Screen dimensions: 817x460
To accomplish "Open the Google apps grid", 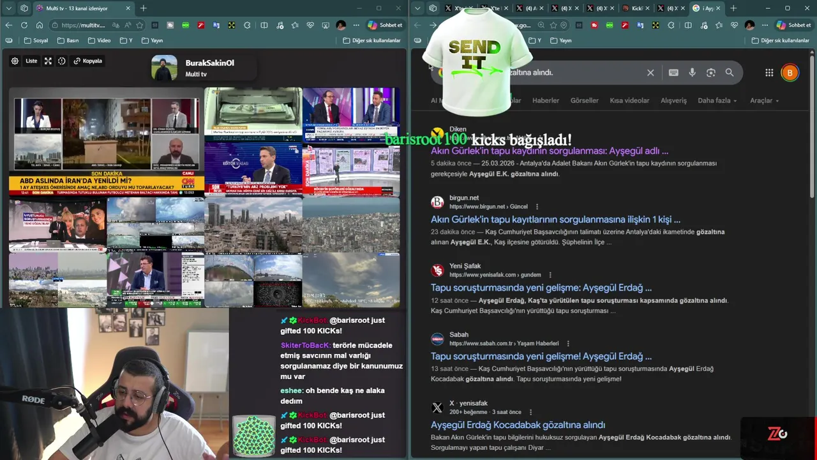I will click(x=769, y=73).
